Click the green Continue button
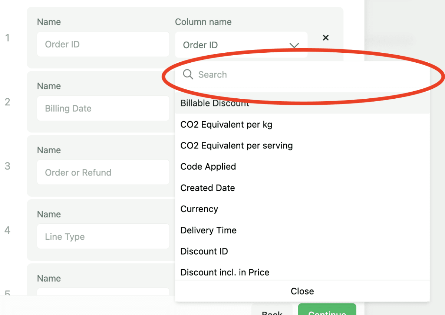 pyautogui.click(x=327, y=311)
